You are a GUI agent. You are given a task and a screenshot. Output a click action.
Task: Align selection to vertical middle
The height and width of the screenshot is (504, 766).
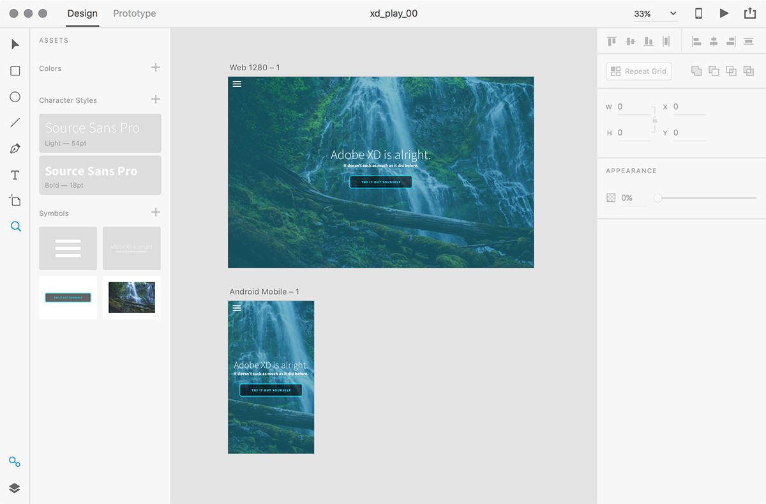630,42
